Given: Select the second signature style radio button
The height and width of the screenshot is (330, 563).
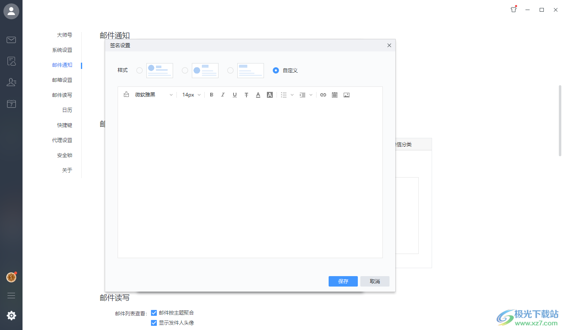Looking at the screenshot, I should click(x=185, y=71).
